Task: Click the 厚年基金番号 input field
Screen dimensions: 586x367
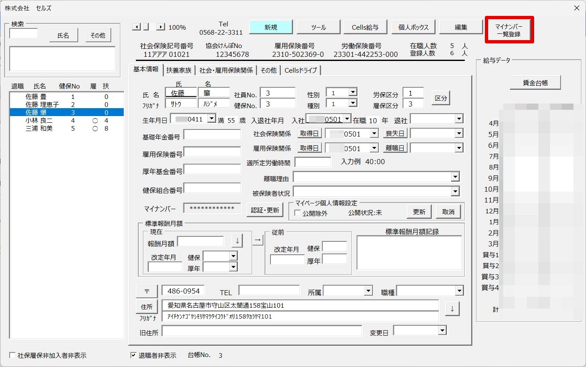Action: pyautogui.click(x=212, y=169)
